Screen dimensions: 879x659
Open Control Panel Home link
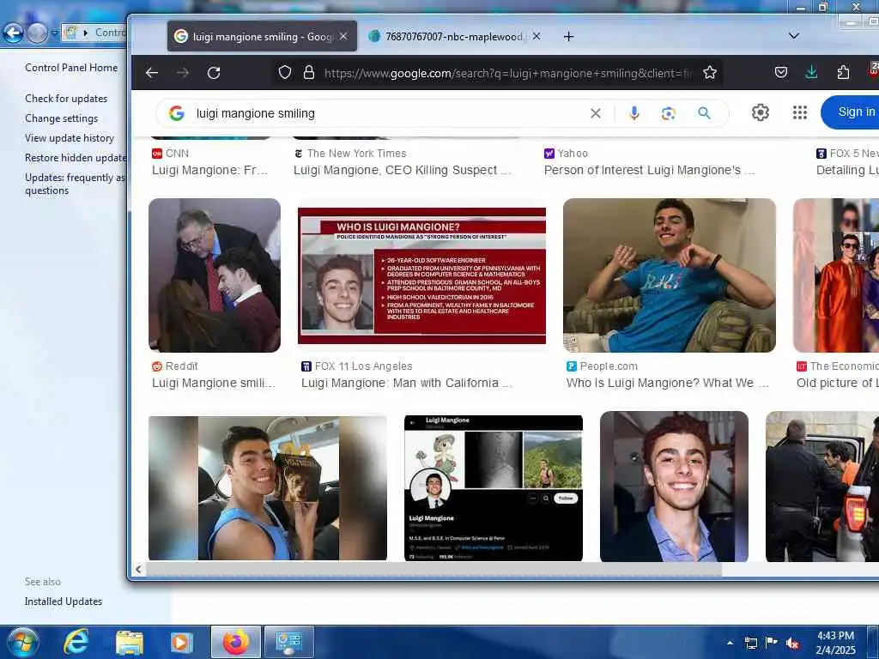pyautogui.click(x=71, y=68)
